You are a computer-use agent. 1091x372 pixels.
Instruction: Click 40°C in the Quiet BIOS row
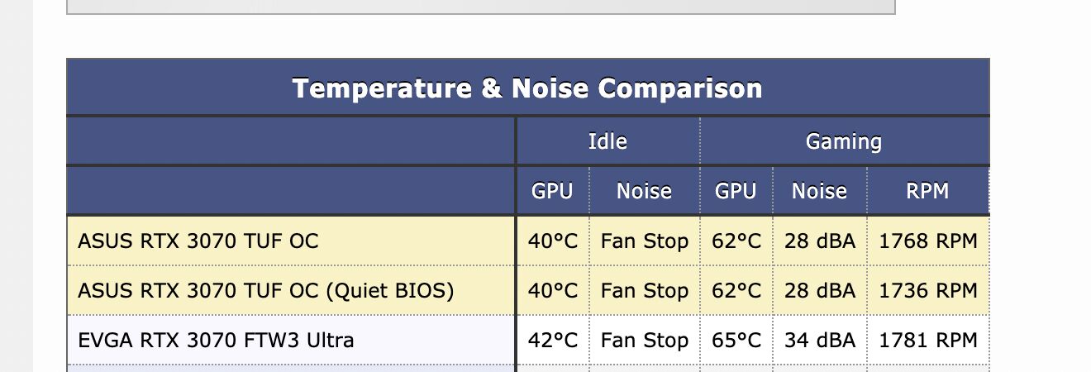click(x=552, y=291)
